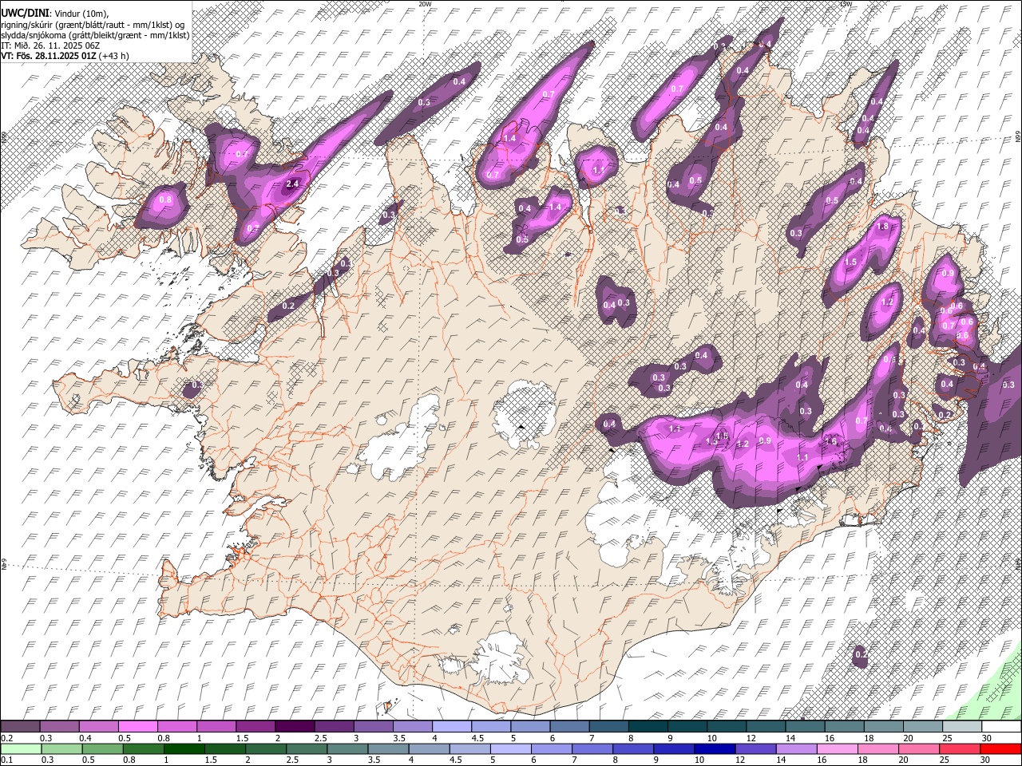Select top legend swatch between 0.2 and 0.3
Viewport: 1022px width, 766px height.
pyautogui.click(x=20, y=727)
